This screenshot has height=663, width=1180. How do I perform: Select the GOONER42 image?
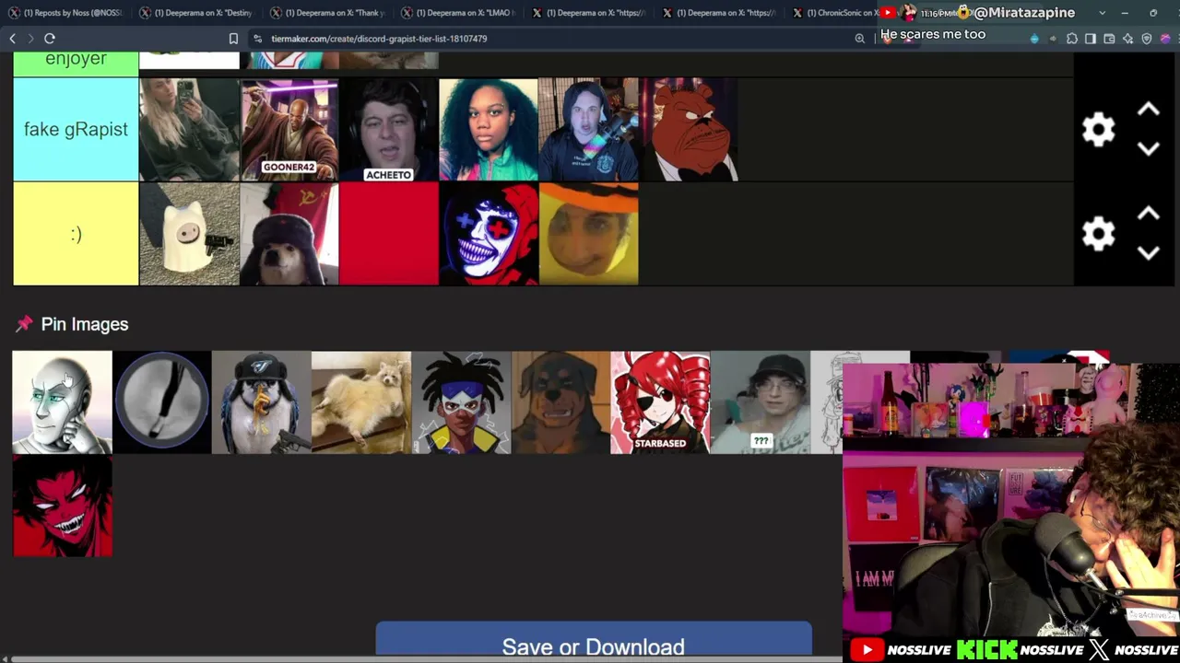pyautogui.click(x=289, y=130)
